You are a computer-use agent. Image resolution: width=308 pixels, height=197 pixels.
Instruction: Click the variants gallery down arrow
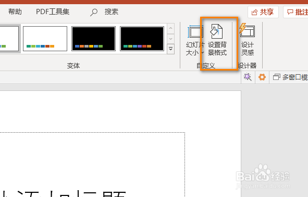[x=171, y=39]
